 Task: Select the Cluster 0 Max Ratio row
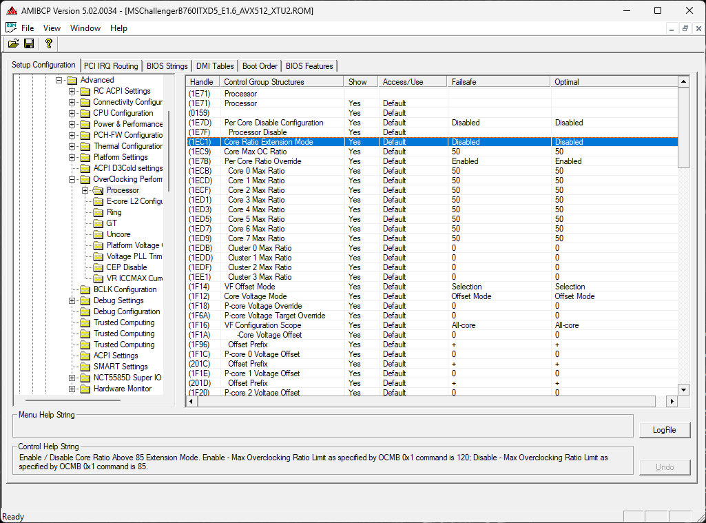tap(433, 248)
